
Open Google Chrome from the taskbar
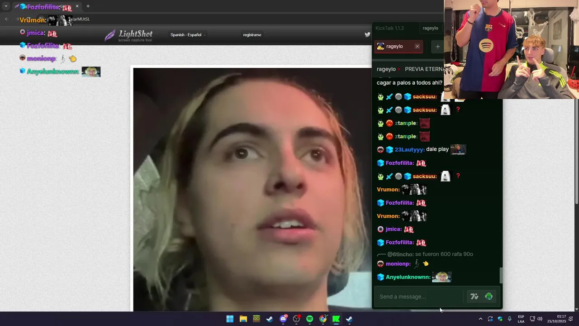[323, 319]
